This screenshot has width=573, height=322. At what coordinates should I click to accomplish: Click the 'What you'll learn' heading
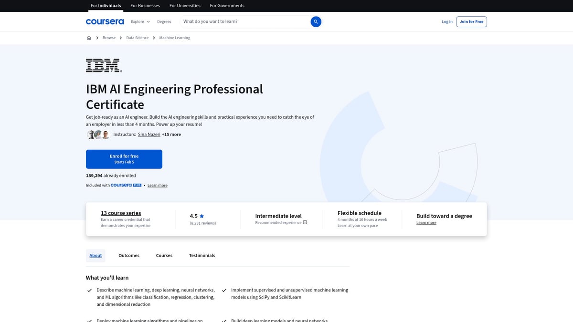107,278
